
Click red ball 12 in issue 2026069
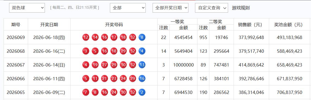(86, 37)
